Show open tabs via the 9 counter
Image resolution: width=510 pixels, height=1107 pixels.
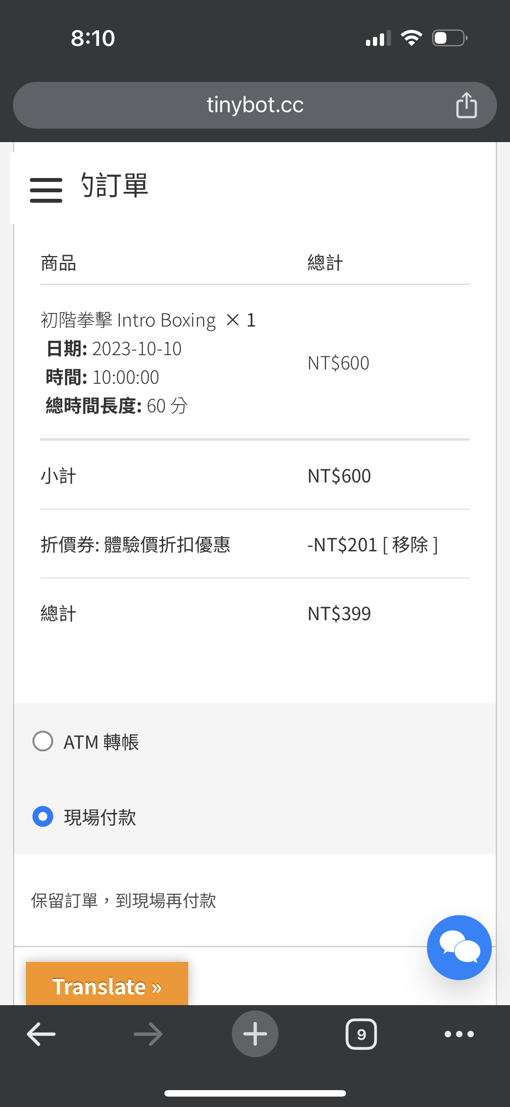361,1034
